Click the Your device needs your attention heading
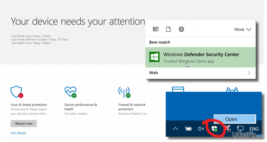 pyautogui.click(x=78, y=22)
